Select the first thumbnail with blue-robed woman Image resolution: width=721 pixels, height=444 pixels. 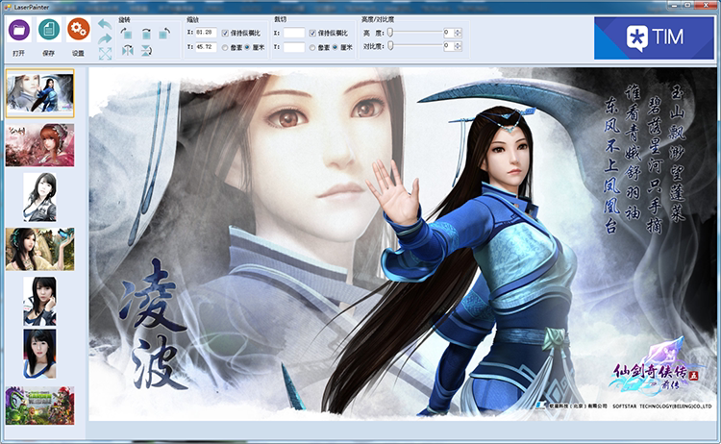tap(39, 93)
